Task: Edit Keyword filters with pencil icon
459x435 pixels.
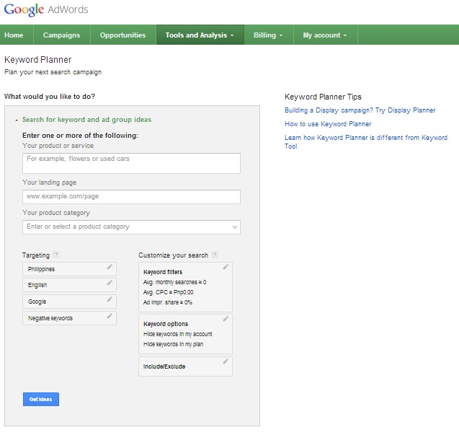Action: pos(226,267)
